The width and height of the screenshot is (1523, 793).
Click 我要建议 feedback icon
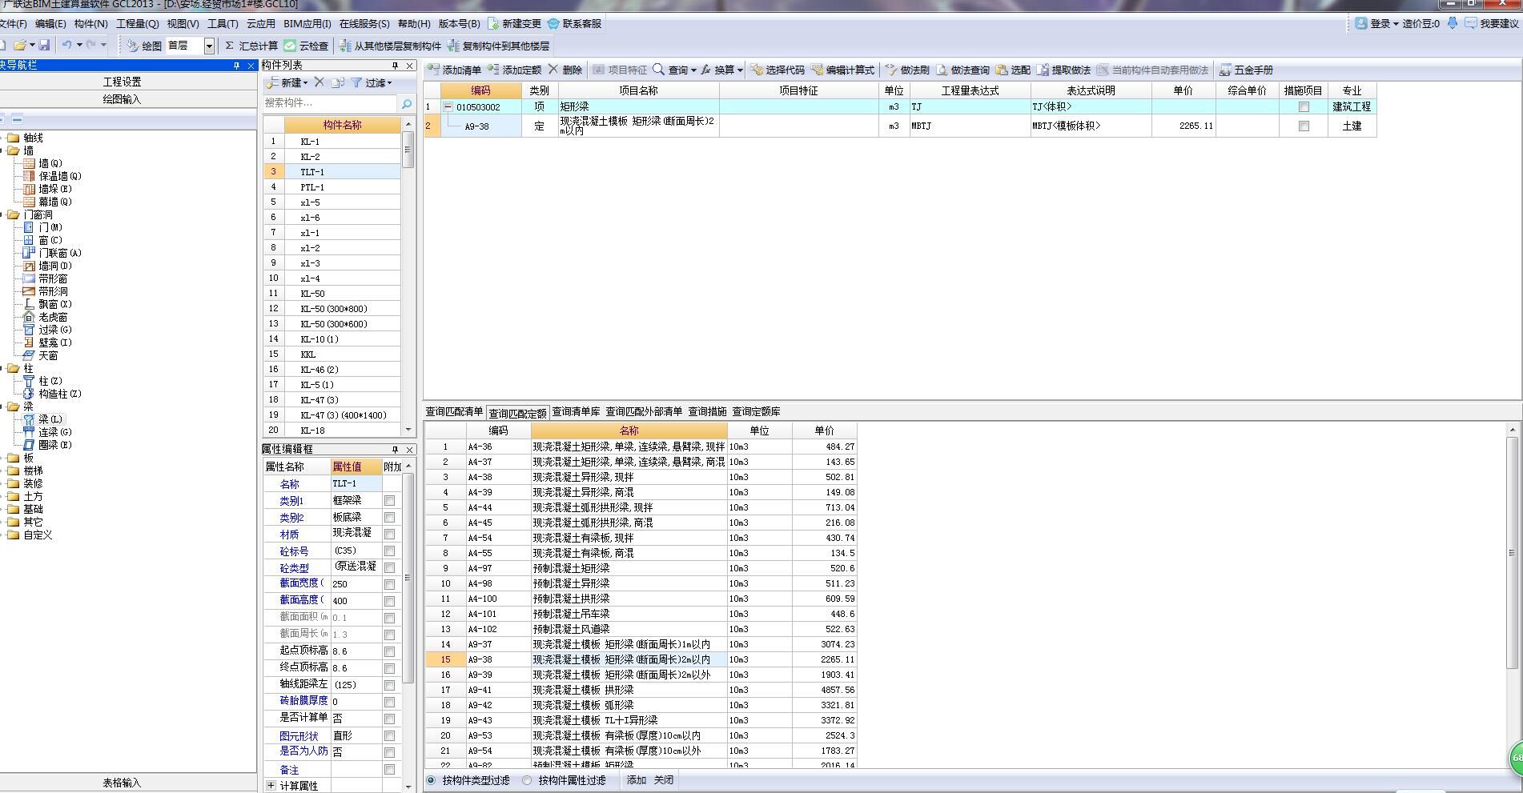(1470, 23)
